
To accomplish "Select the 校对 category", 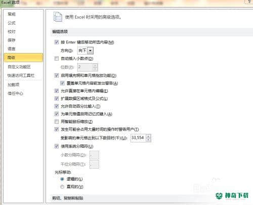I will tap(12, 31).
